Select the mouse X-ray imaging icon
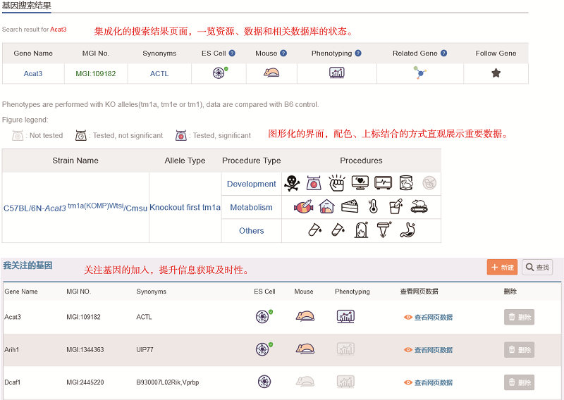564x400 pixels. click(406, 183)
